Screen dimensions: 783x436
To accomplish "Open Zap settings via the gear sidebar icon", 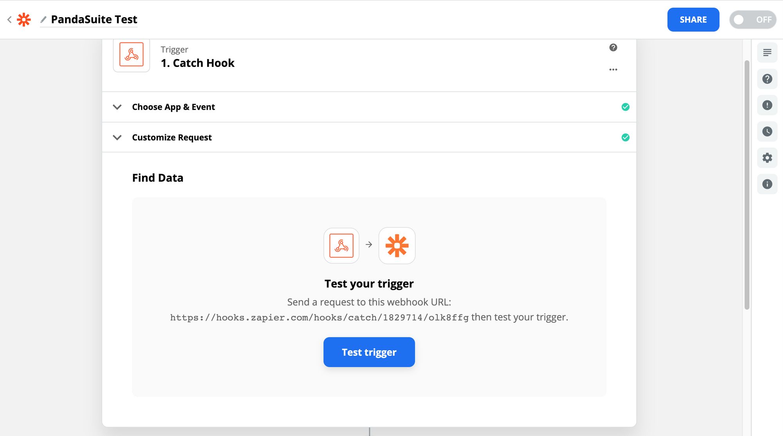I will click(x=767, y=158).
